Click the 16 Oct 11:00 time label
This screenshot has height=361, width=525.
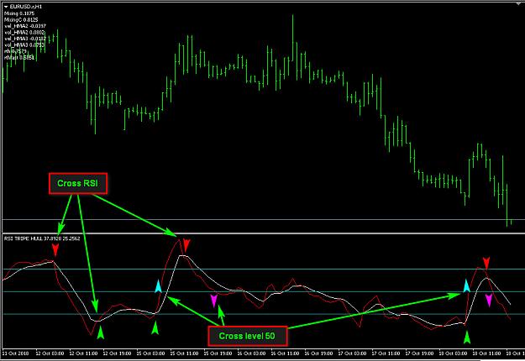[x=286, y=353]
